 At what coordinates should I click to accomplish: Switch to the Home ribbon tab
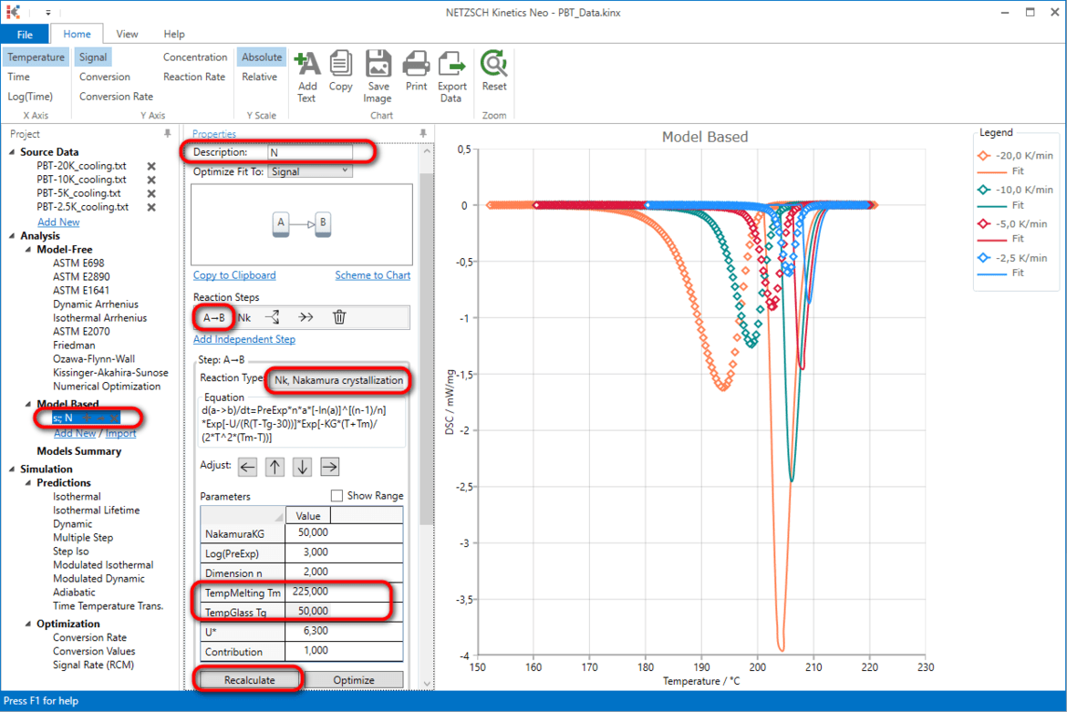[77, 34]
